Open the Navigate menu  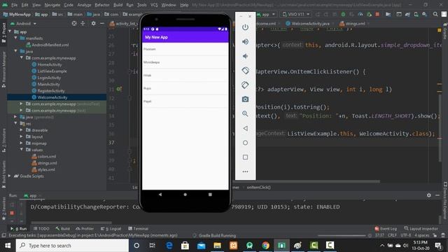52,5
